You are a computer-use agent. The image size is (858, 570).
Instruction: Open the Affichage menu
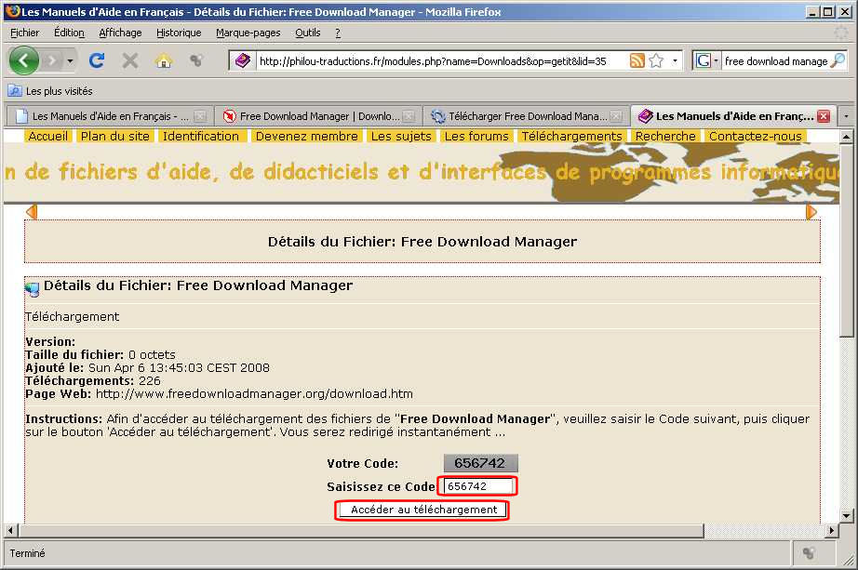pyautogui.click(x=120, y=33)
